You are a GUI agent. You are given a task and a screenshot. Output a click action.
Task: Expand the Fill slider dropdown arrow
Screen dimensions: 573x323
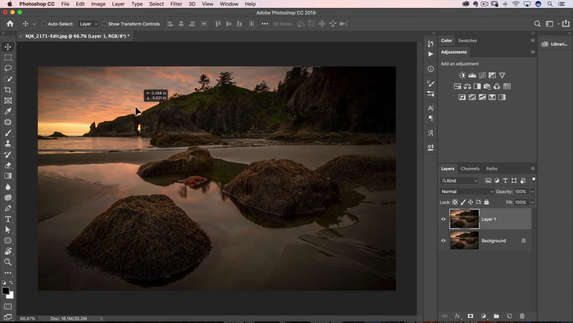532,202
